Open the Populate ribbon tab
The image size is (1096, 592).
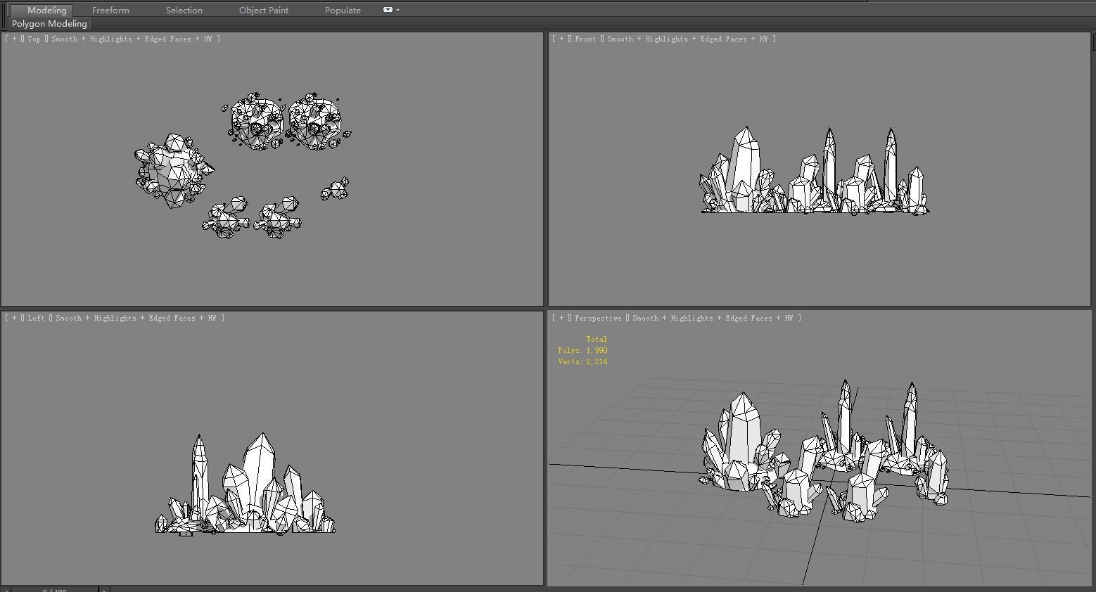pyautogui.click(x=343, y=10)
